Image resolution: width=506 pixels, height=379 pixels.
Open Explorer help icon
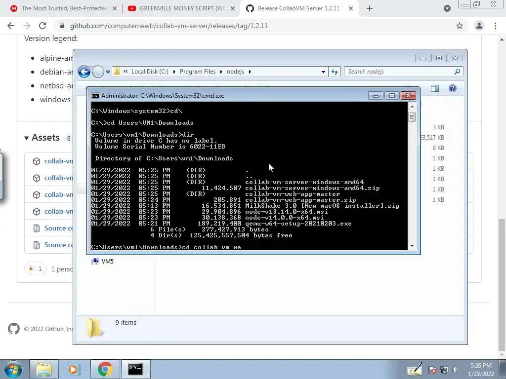click(453, 88)
